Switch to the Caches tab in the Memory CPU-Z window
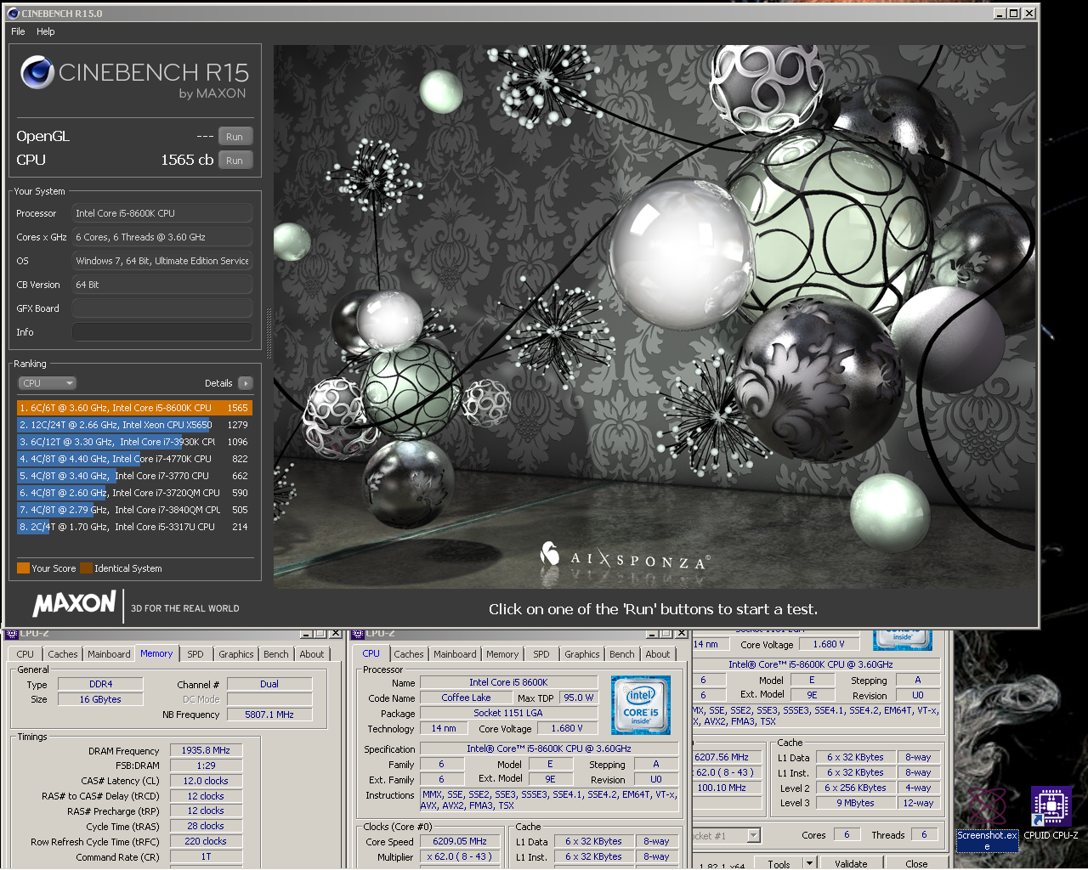 [x=63, y=654]
